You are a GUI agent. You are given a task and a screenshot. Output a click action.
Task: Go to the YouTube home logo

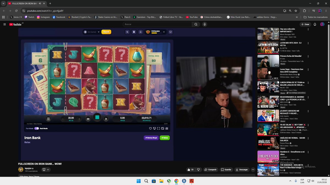click(x=15, y=24)
